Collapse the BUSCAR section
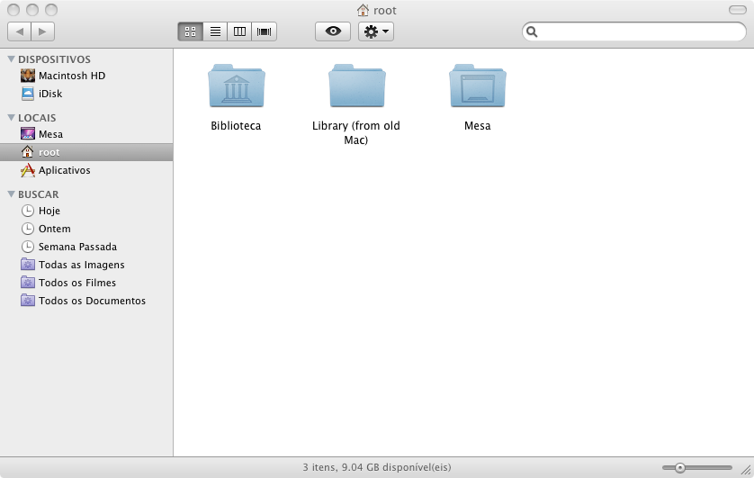This screenshot has height=478, width=754. tap(11, 194)
